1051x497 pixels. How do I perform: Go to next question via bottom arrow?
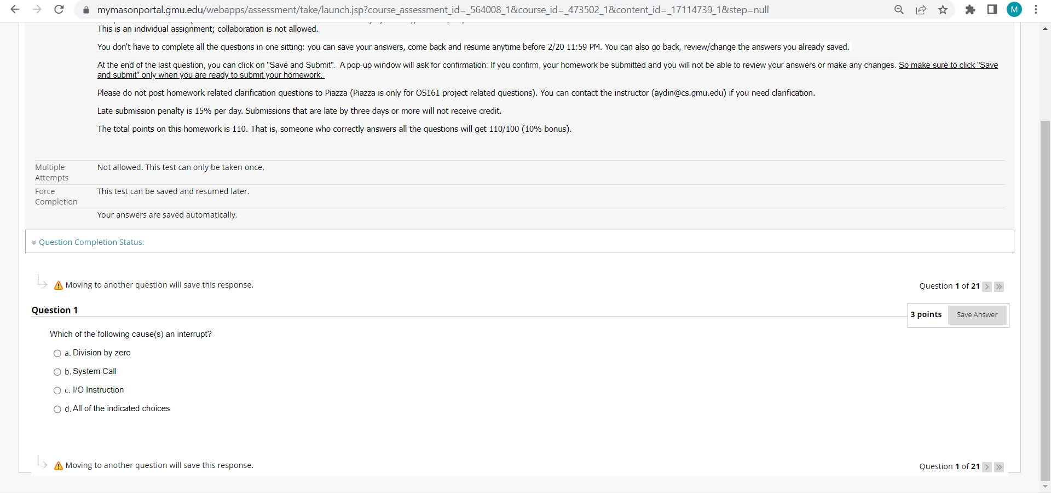[x=987, y=467]
